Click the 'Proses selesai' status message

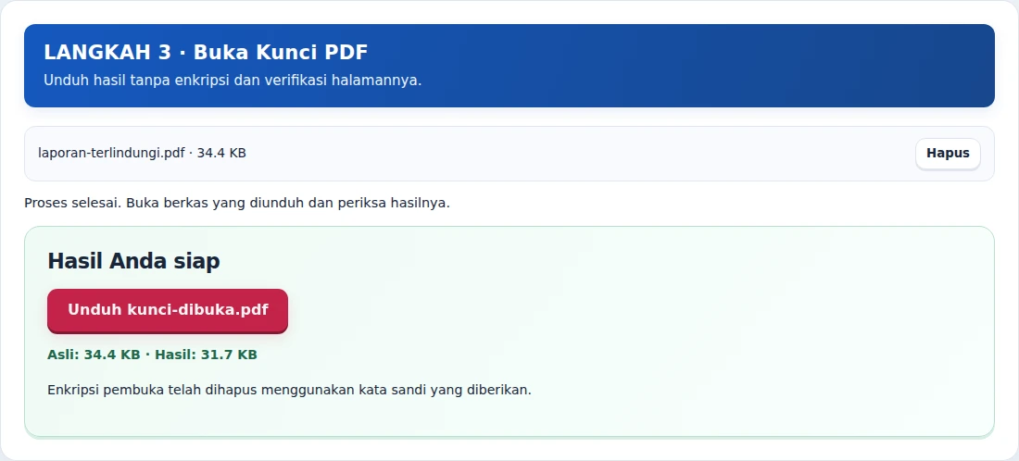click(237, 204)
